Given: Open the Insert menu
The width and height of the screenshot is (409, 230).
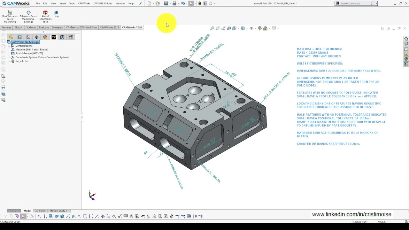Looking at the screenshot, I should 63,3.
